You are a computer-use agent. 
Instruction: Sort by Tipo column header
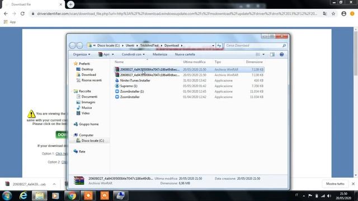point(218,62)
